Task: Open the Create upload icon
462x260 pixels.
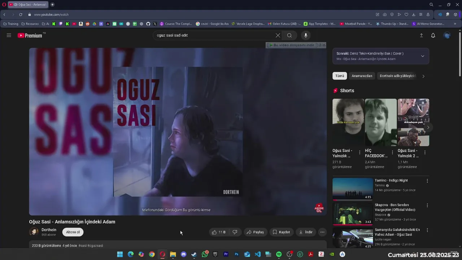Action: click(421, 35)
